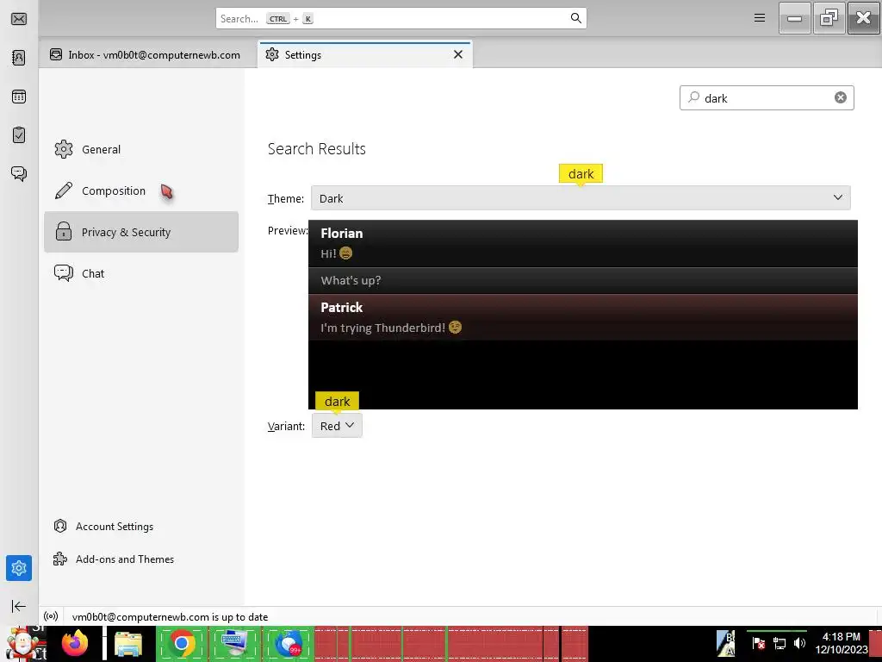This screenshot has height=662, width=882.
Task: Expand the Theme dropdown showing Dark
Action: [x=581, y=198]
